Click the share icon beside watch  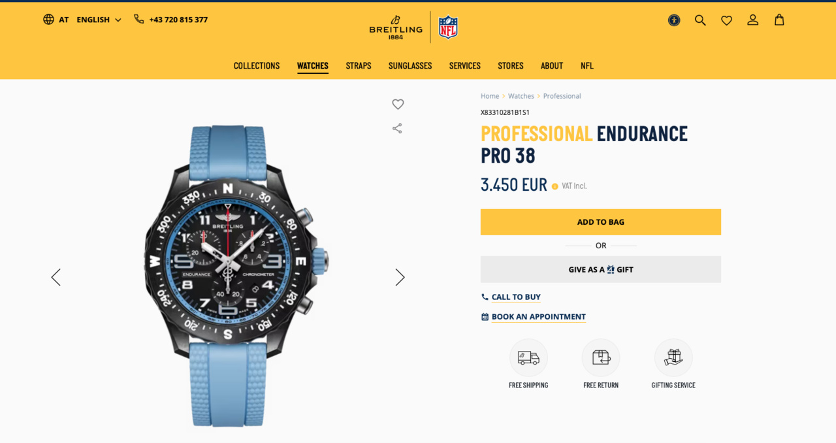pyautogui.click(x=397, y=128)
